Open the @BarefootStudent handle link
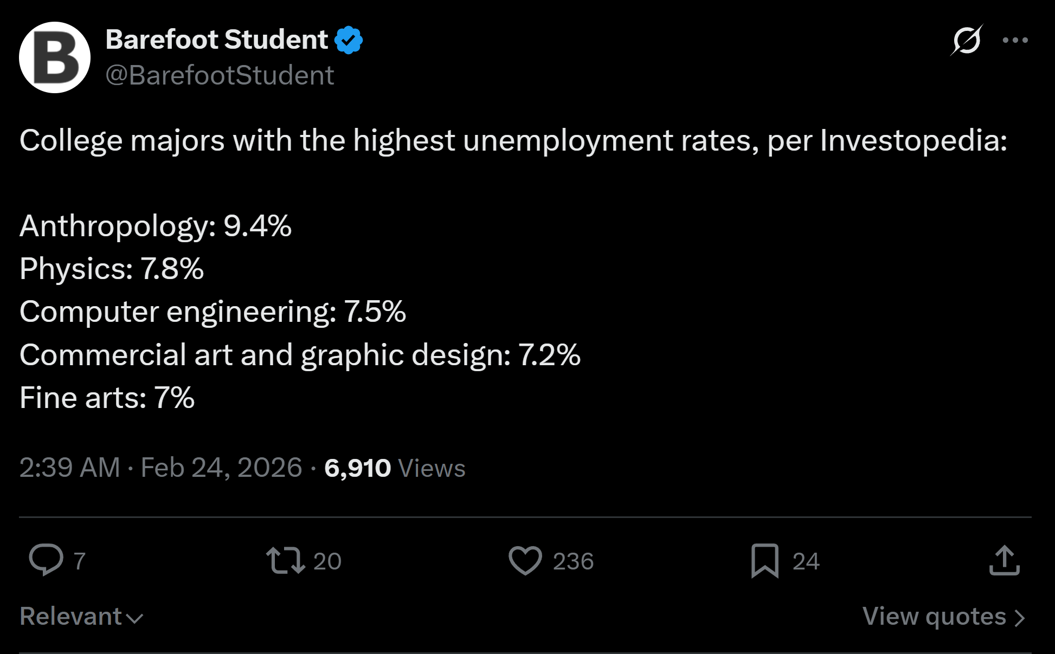Screen dimensions: 1055x654 220,75
